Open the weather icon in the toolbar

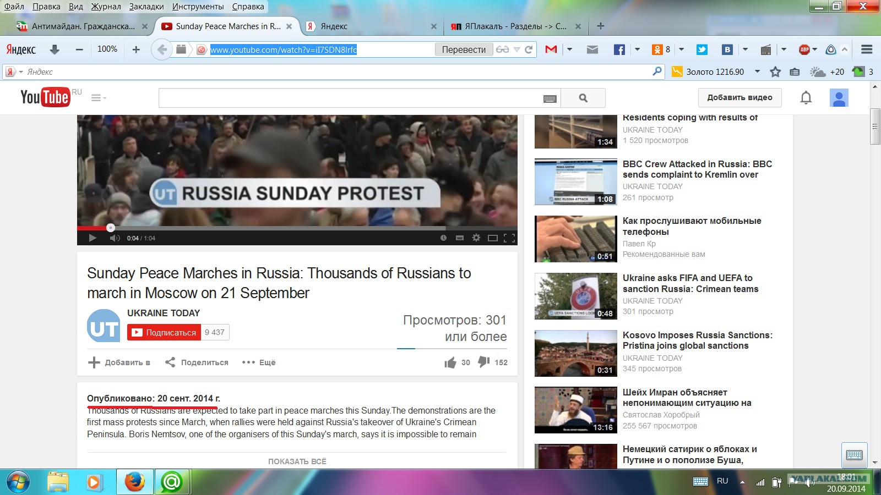coord(817,71)
